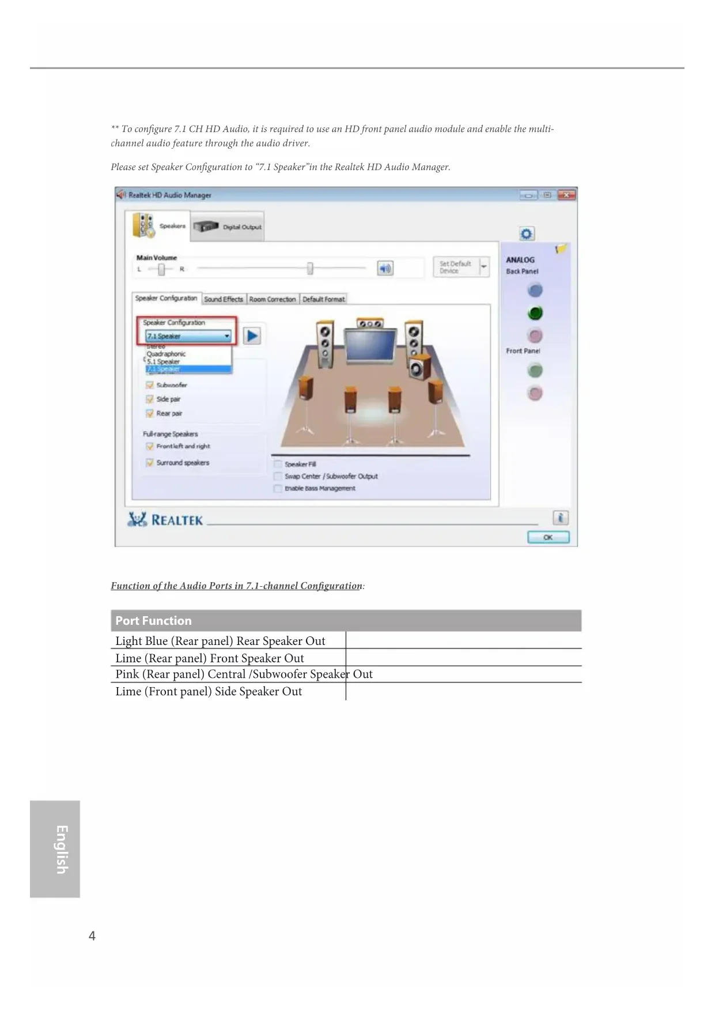Click the blue back panel jack
The height and width of the screenshot is (1011, 715).
(x=535, y=291)
